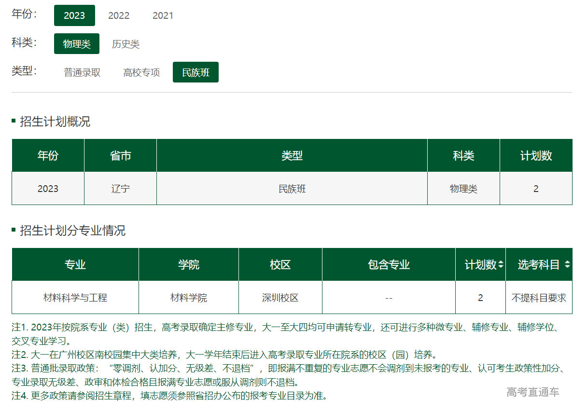Image resolution: width=573 pixels, height=411 pixels.
Task: Click the ascending arrow on 计划数 header
Action: tap(502, 261)
